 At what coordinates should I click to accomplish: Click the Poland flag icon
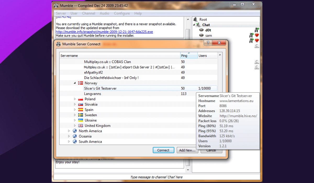pos(81,99)
